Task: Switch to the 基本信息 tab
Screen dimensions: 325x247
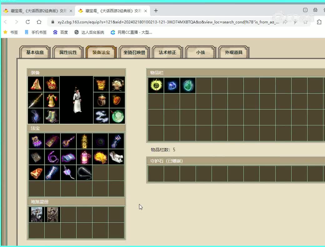Action: point(35,52)
